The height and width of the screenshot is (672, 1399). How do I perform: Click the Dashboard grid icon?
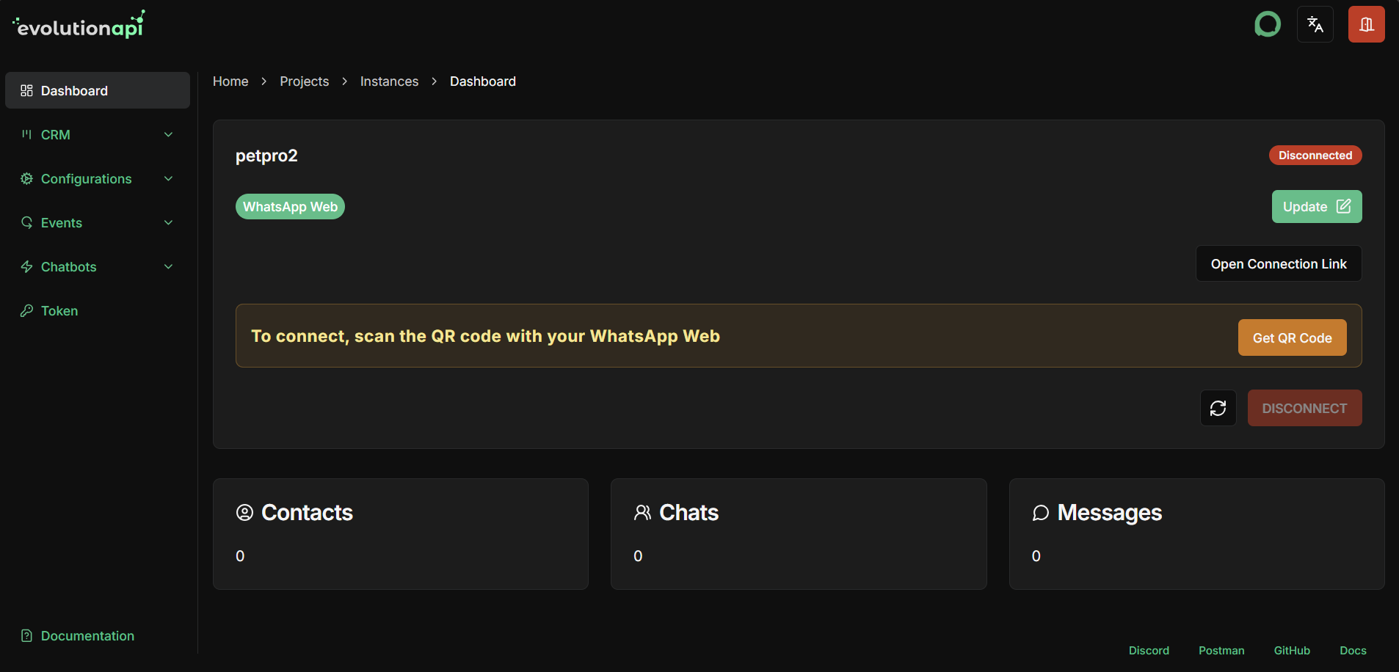point(26,90)
